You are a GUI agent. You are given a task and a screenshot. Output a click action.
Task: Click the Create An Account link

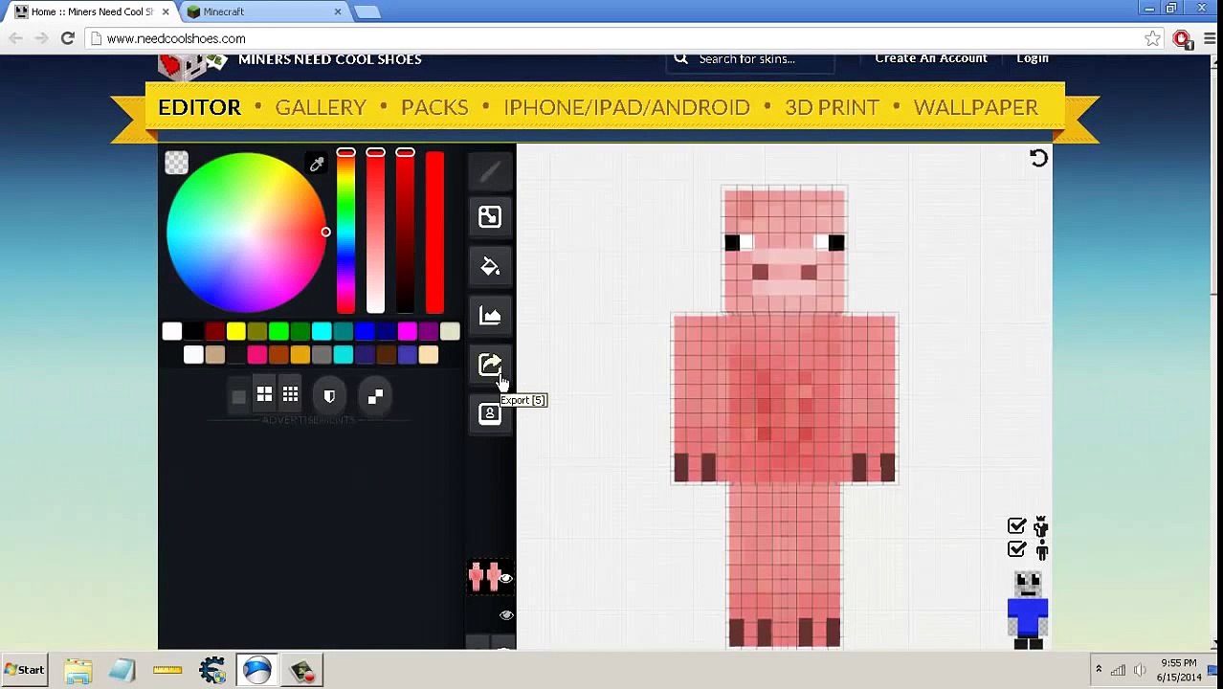click(931, 58)
